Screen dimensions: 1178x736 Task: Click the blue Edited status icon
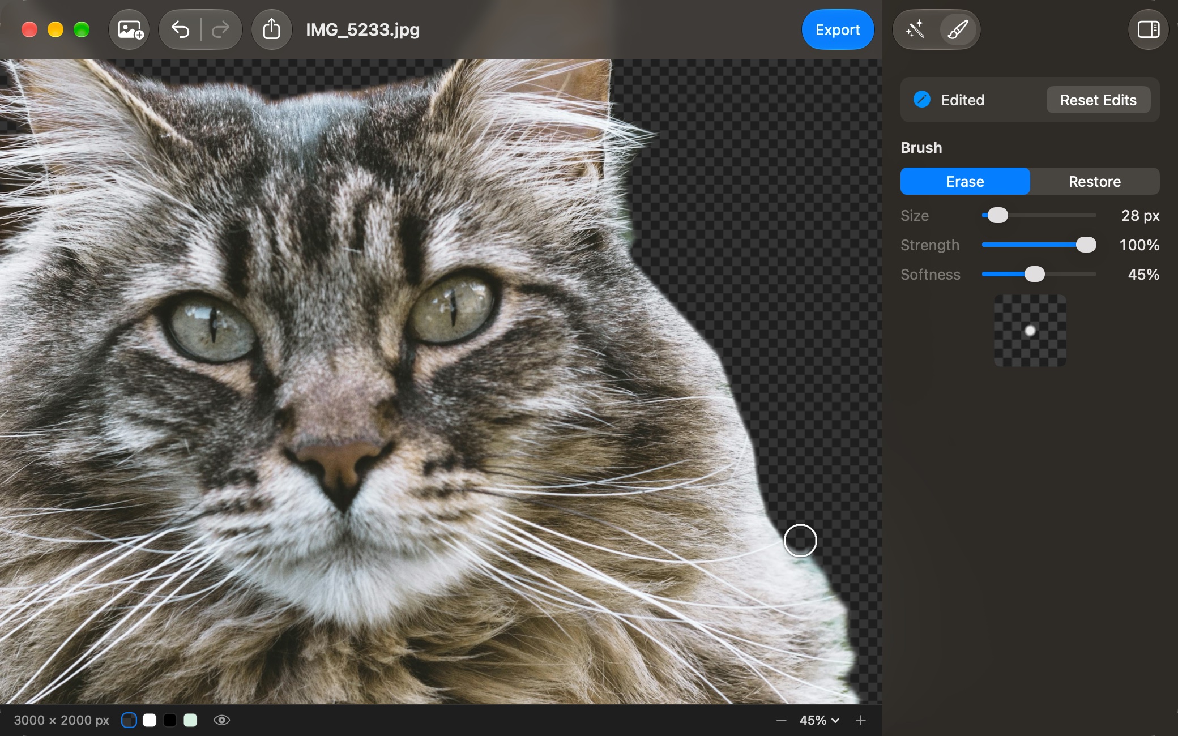[x=921, y=100]
